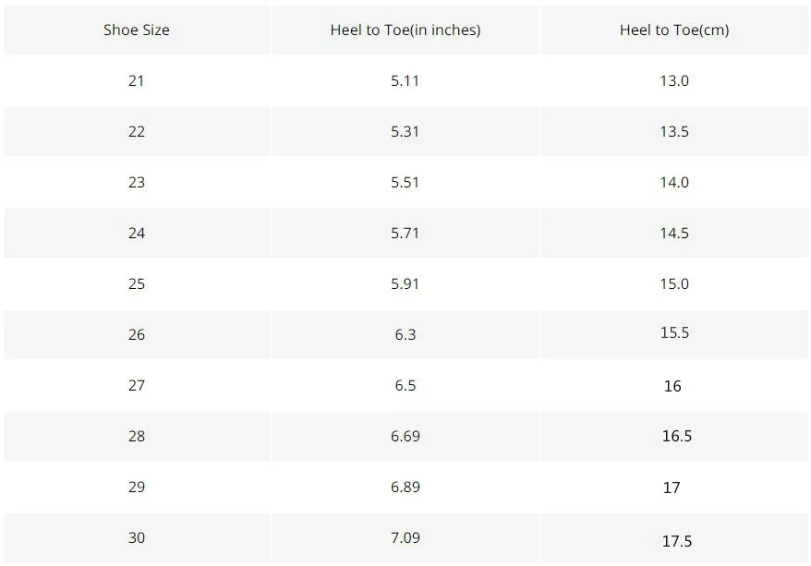Click the 6.3 inches value
Screen dimensions: 811x566
coord(405,334)
